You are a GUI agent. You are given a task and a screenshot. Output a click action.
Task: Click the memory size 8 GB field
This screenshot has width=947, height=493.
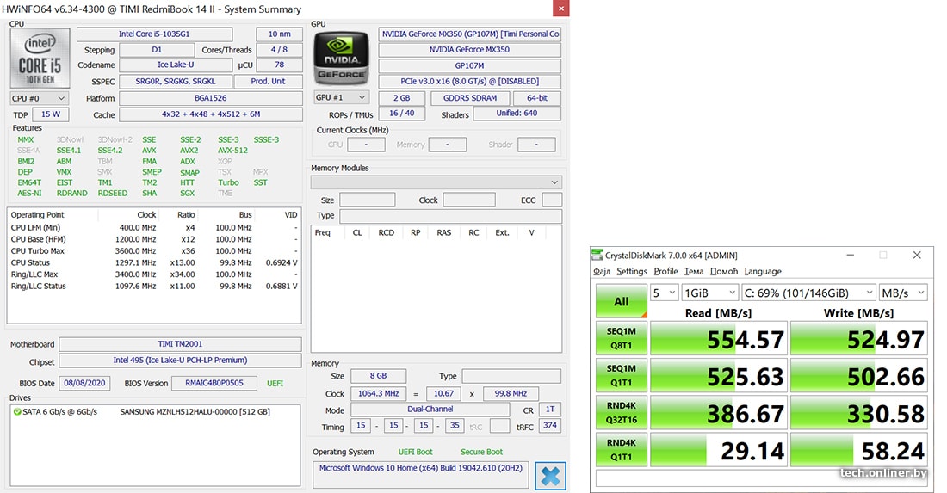[378, 376]
